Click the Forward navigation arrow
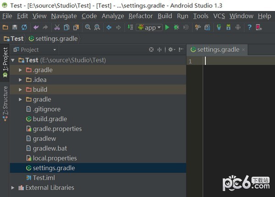Viewport: 275px width, 197px height. [x=118, y=27]
